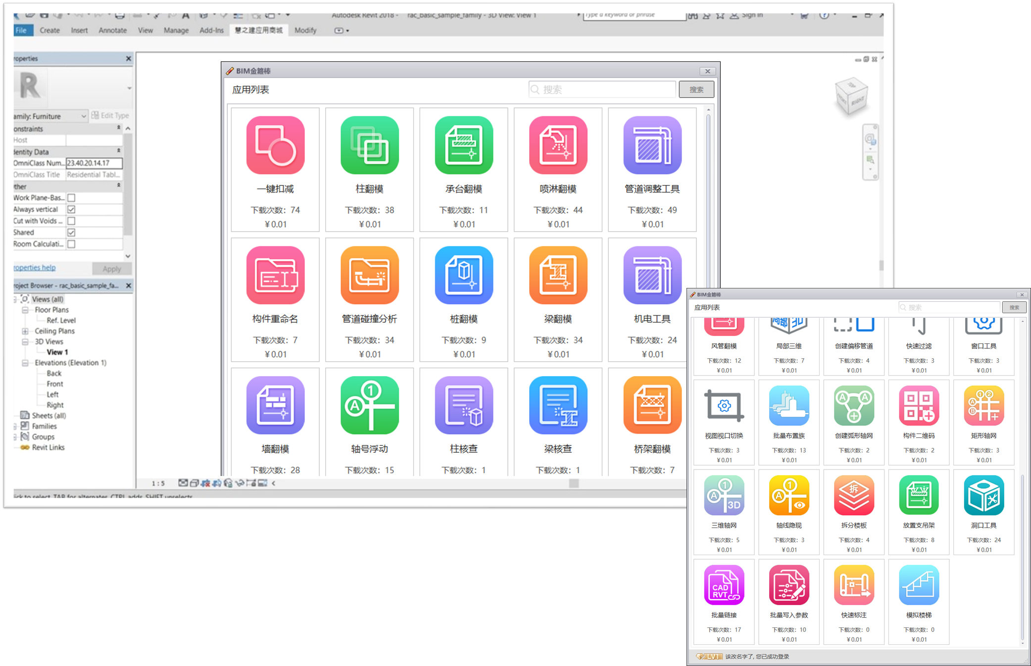Open the Family: Furniture dropdown

50,116
